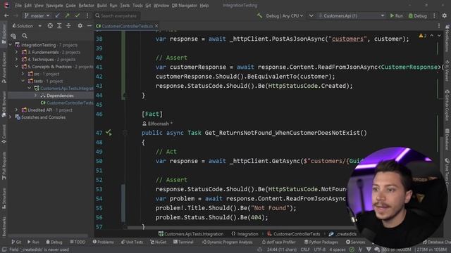This screenshot has width=451, height=253.
Task: Click 4 spaces indent setting in status bar
Action: 338,249
